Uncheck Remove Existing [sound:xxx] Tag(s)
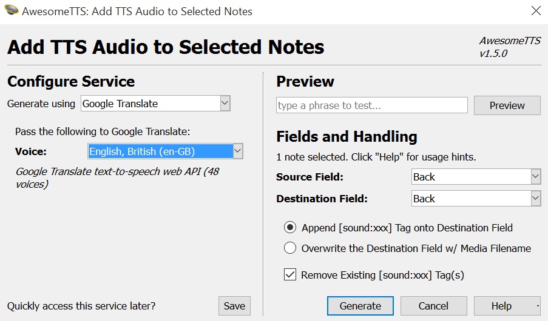 point(290,275)
